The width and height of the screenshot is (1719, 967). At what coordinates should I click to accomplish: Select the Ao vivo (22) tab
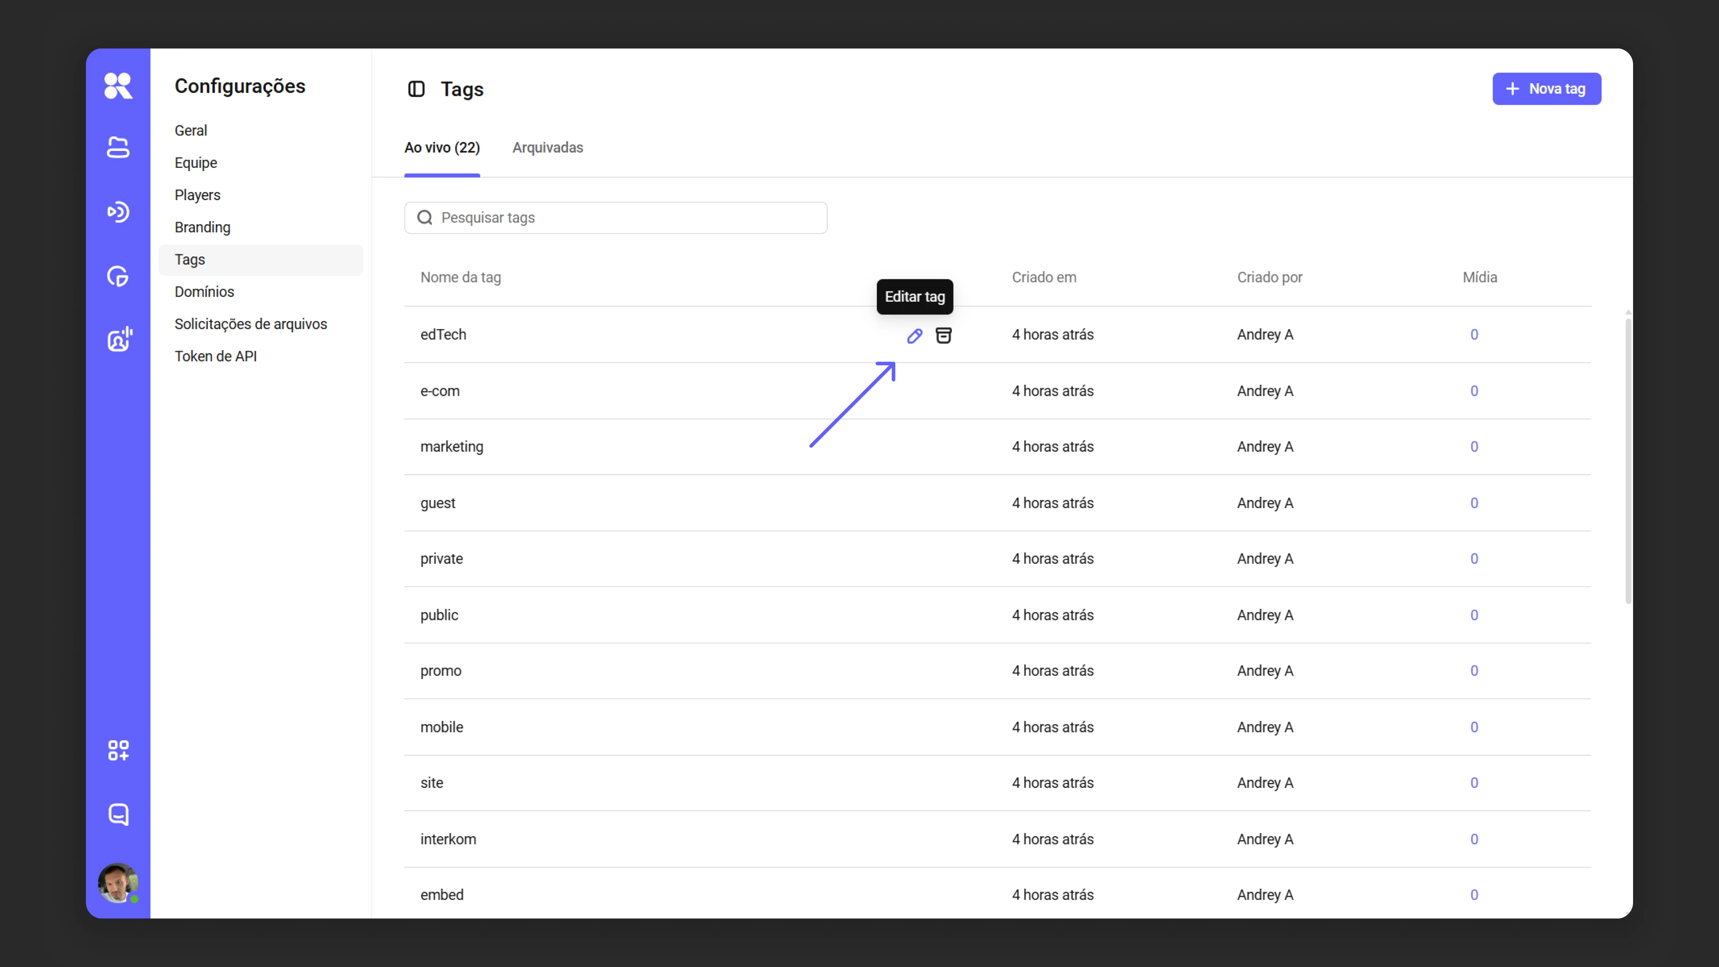(x=442, y=147)
